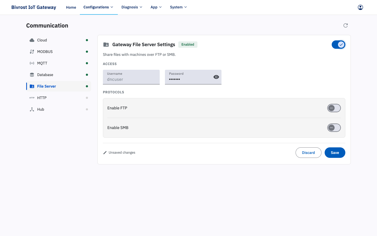Select File Server in the sidebar

59,86
